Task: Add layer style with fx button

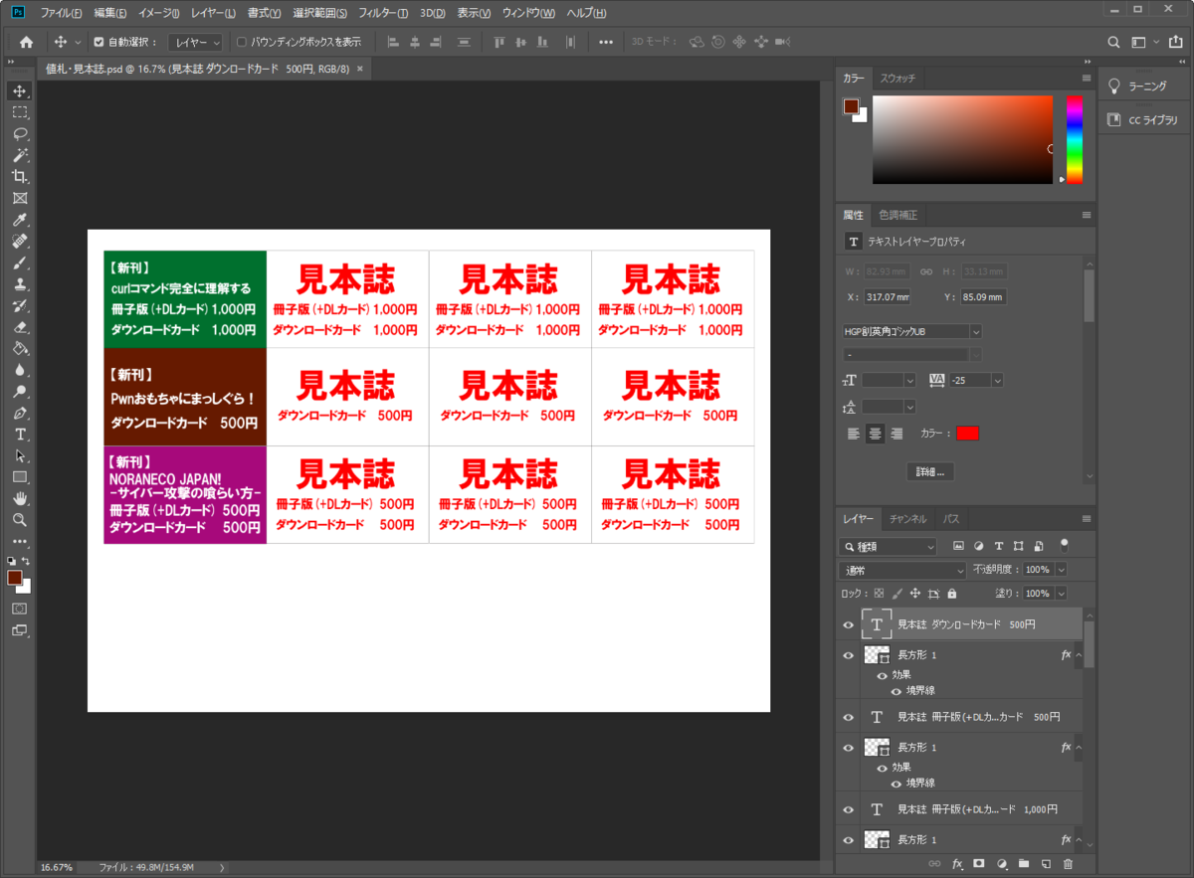Action: click(957, 864)
